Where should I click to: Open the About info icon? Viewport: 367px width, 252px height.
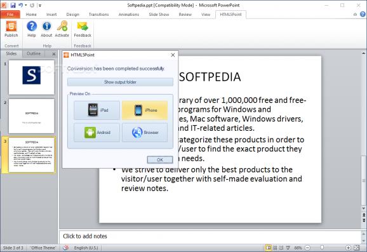(x=46, y=26)
